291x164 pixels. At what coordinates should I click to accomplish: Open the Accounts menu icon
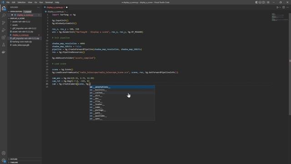4,153
